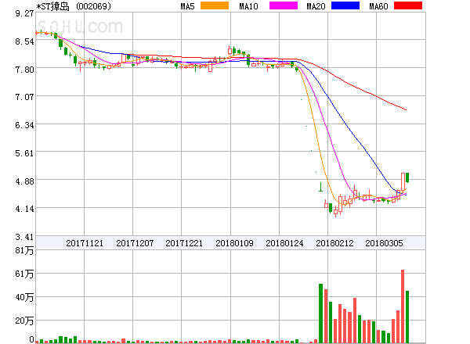Click the final green candlestick on the price chart
This screenshot has height=344, width=470.
point(407,177)
